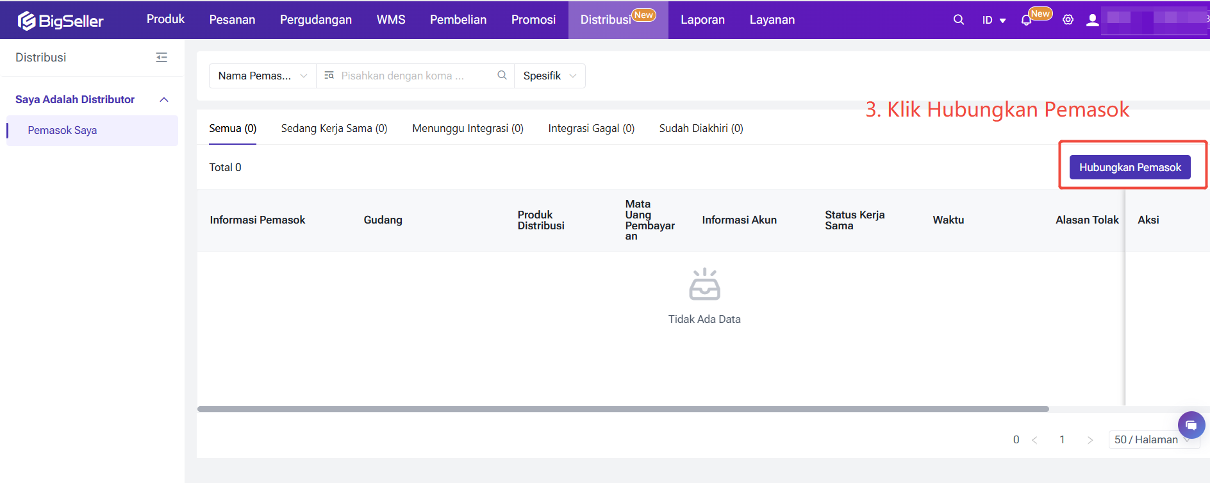Select Pemasok Saya in sidebar
This screenshot has width=1210, height=483.
(62, 131)
